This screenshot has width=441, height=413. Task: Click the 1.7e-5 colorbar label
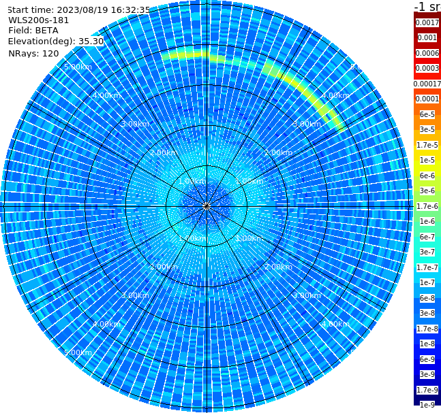pyautogui.click(x=427, y=145)
